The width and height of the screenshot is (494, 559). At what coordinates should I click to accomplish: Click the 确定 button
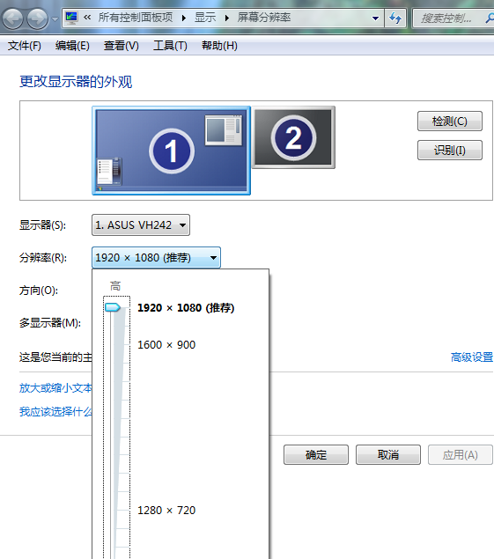tap(316, 454)
